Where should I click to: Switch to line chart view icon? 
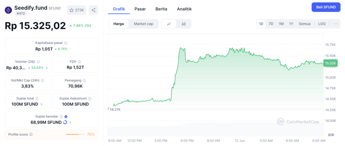[169, 24]
